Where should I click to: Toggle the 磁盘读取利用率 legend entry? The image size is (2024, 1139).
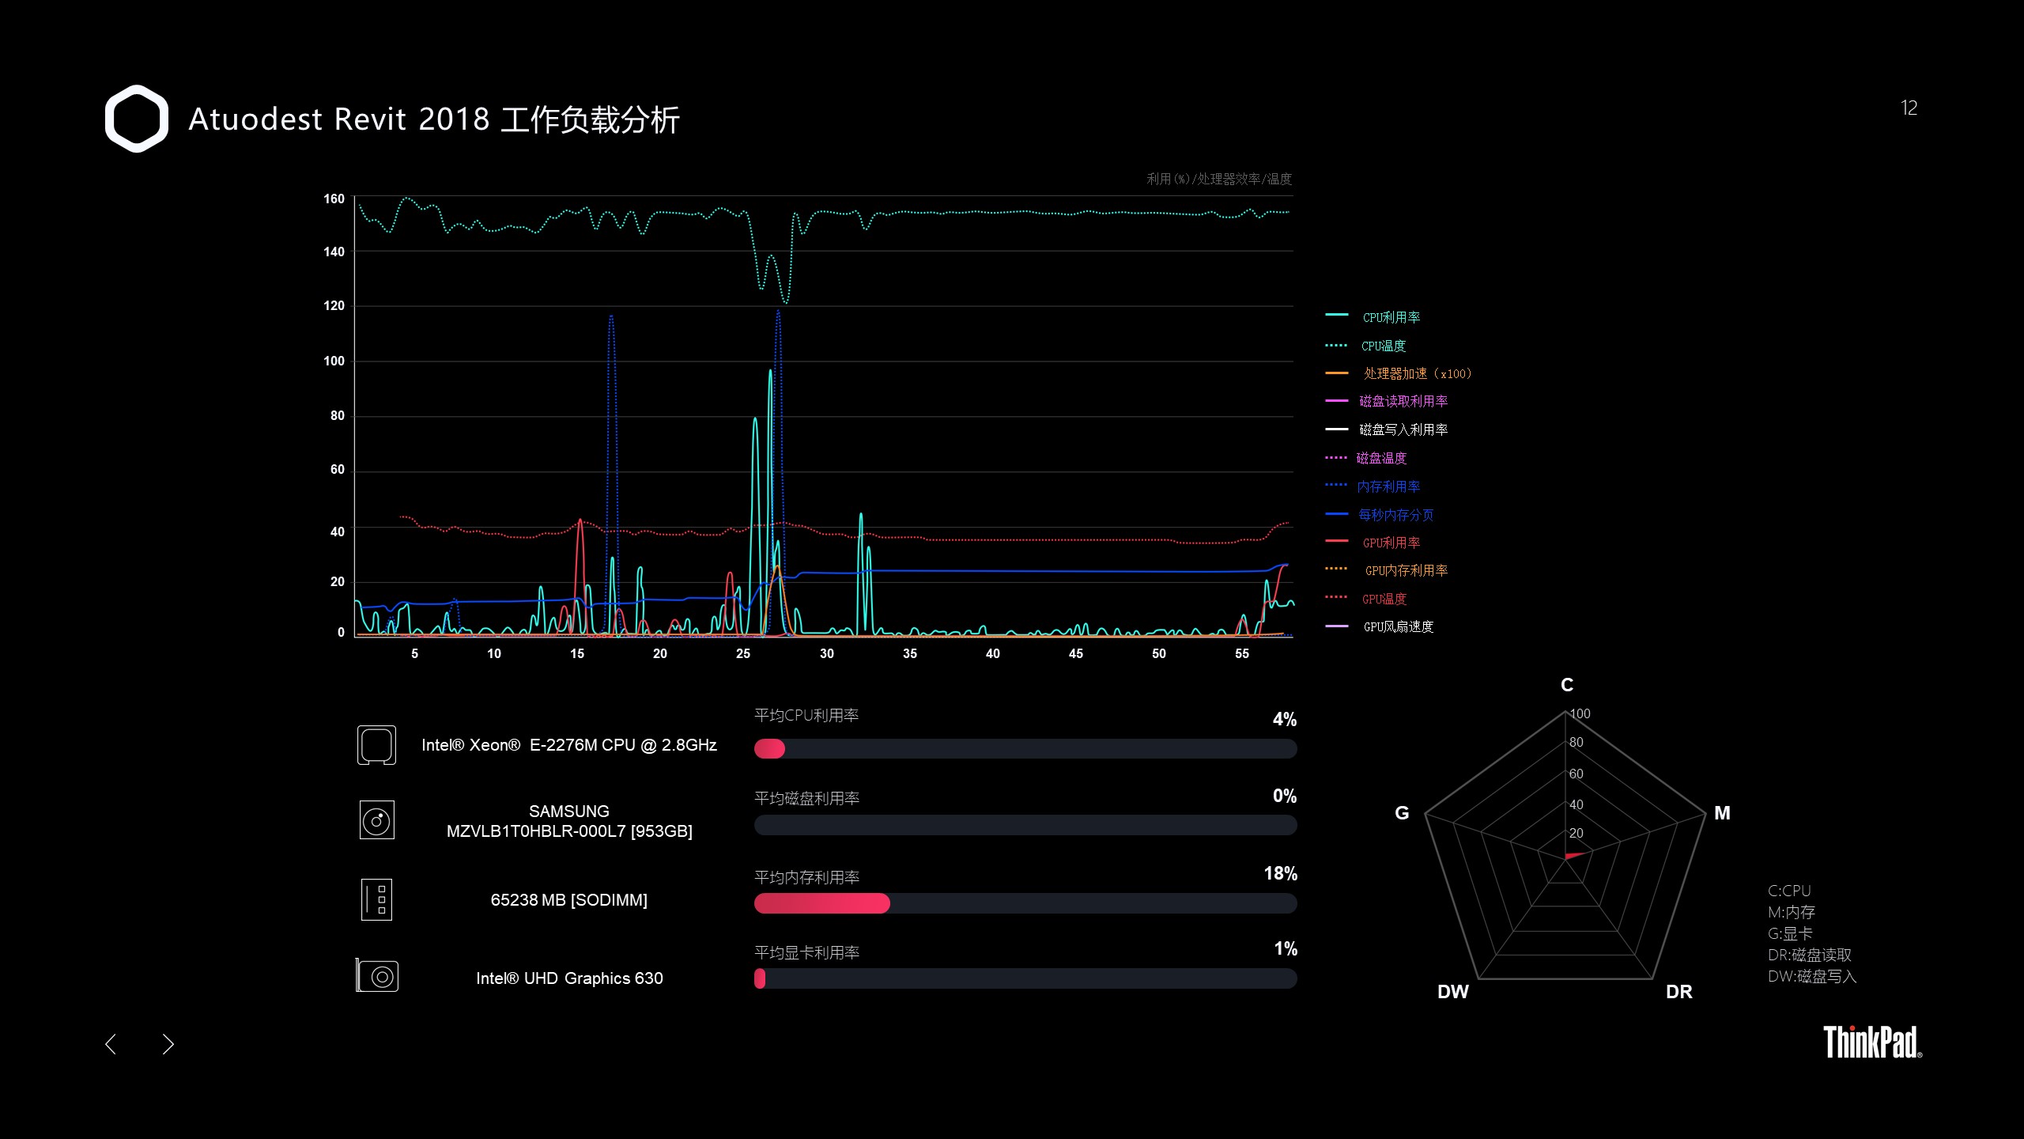[x=1387, y=401]
